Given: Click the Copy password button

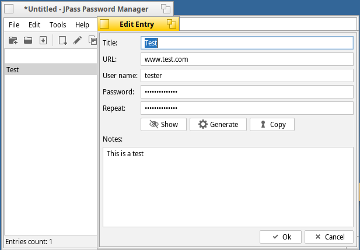Looking at the screenshot, I should pos(272,125).
